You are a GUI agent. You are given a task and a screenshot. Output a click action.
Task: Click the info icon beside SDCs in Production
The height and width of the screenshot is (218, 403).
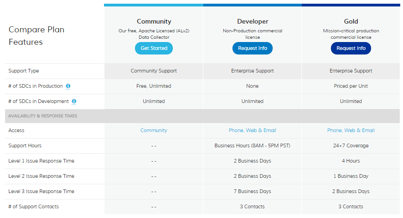pos(68,86)
